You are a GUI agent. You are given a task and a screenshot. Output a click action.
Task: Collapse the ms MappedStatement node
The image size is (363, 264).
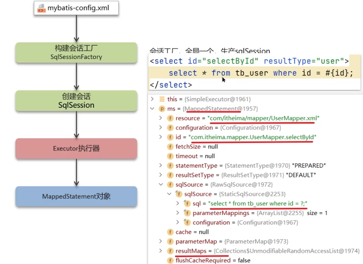click(152, 109)
